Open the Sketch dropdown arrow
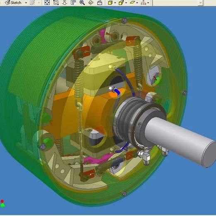 26,2
